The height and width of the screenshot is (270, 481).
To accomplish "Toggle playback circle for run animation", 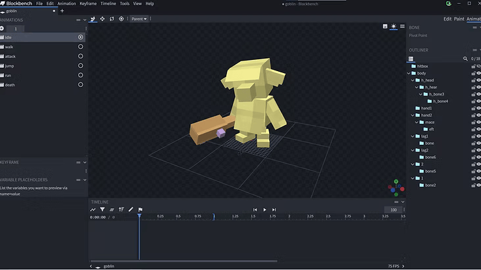I will coord(80,75).
